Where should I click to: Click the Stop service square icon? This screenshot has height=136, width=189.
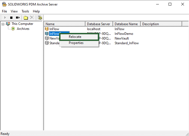[x=11, y=18]
